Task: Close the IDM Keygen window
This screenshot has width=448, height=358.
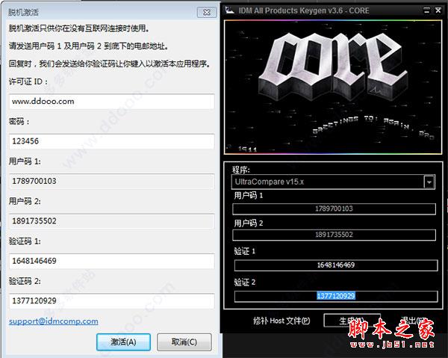Action: tap(438, 10)
